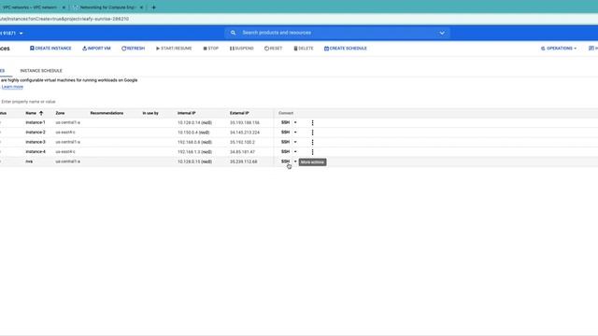Expand SSH options dropdown for nva

(x=295, y=161)
